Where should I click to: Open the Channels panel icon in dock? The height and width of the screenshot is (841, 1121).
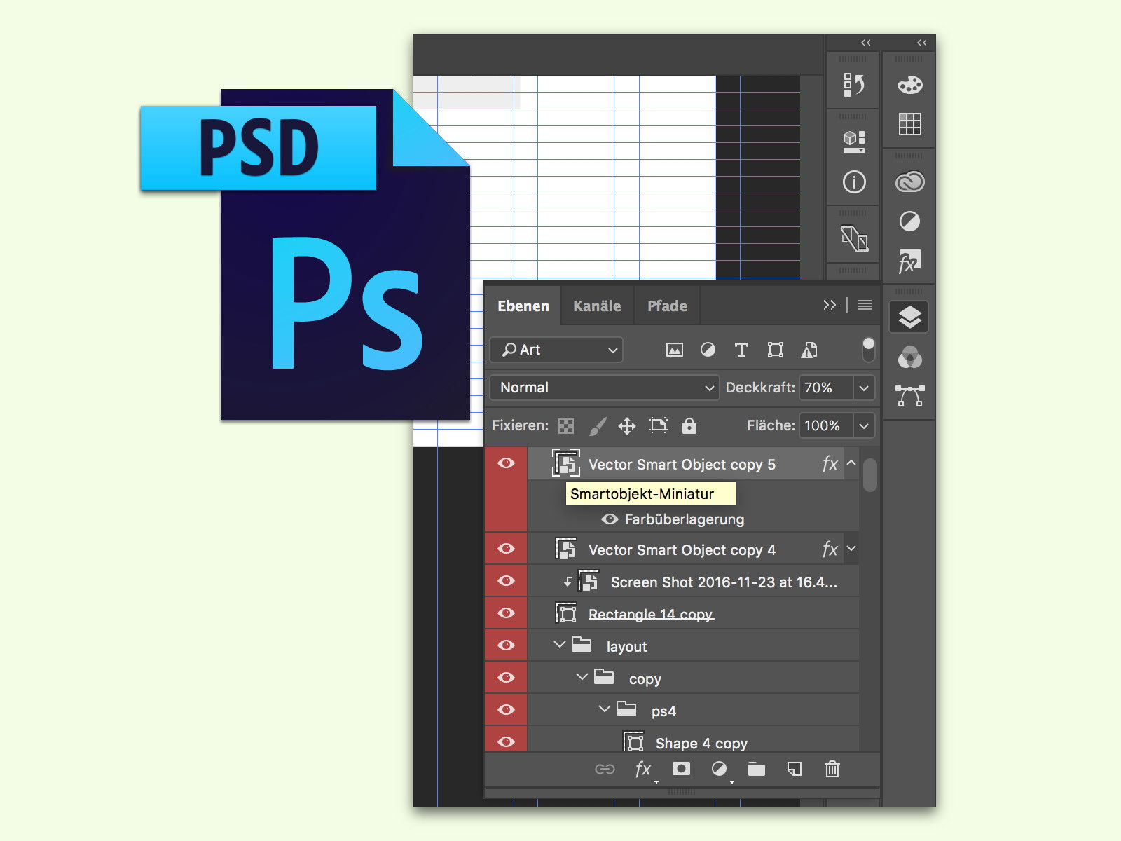(909, 357)
